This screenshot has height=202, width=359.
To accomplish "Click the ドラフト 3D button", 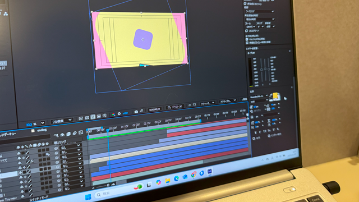I will click(x=175, y=107).
